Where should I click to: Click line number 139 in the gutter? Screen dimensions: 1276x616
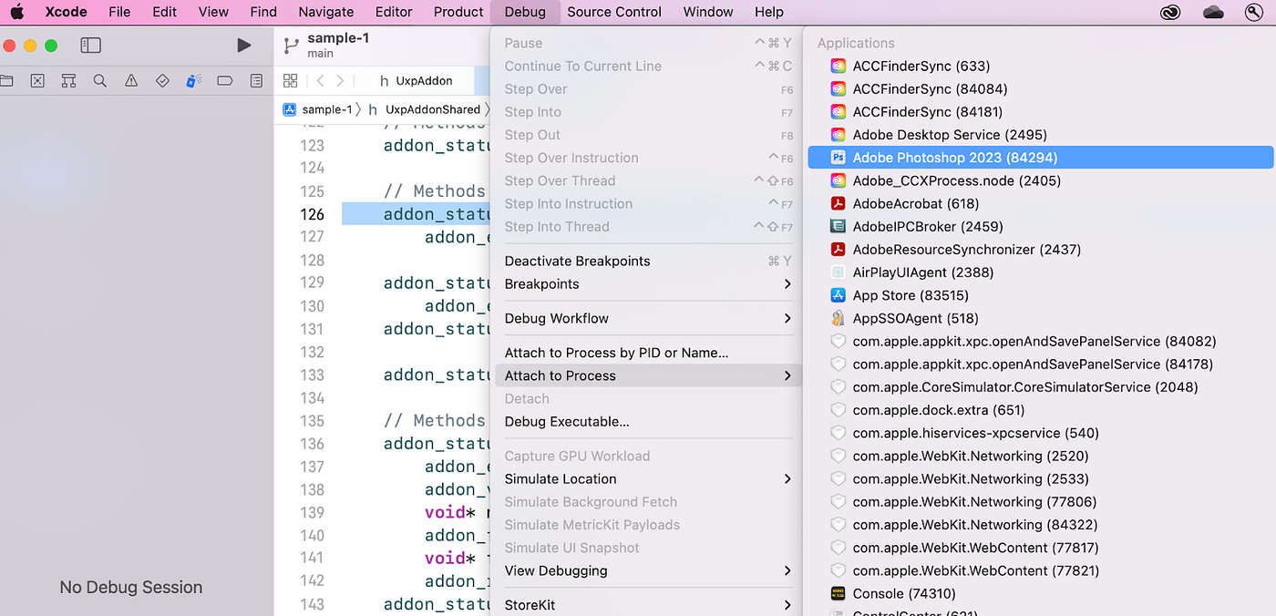tap(312, 512)
